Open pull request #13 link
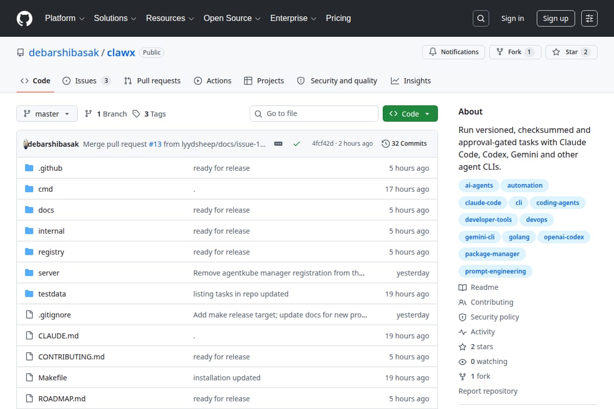Image resolution: width=614 pixels, height=409 pixels. click(155, 144)
